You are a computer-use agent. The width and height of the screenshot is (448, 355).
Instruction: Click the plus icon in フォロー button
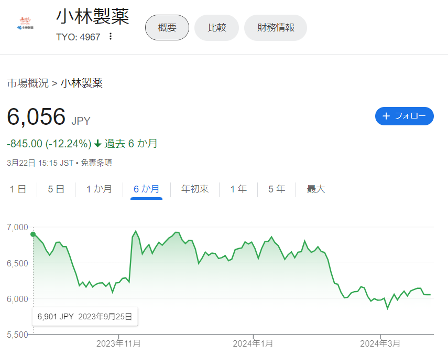386,116
